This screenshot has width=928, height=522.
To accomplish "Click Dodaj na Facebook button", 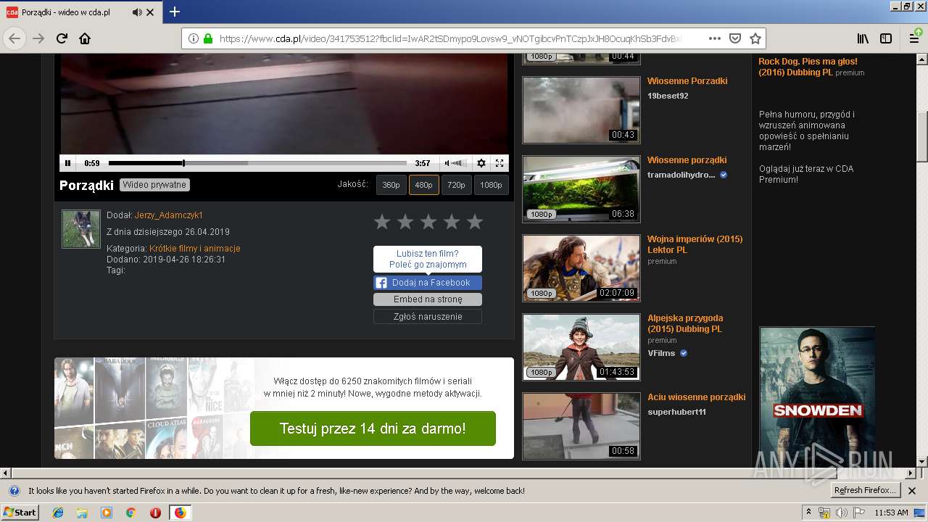I will coord(428,283).
